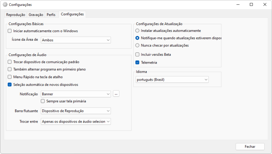Open the Barra flutuante dropdown
The width and height of the screenshot is (272, 154).
pyautogui.click(x=76, y=111)
